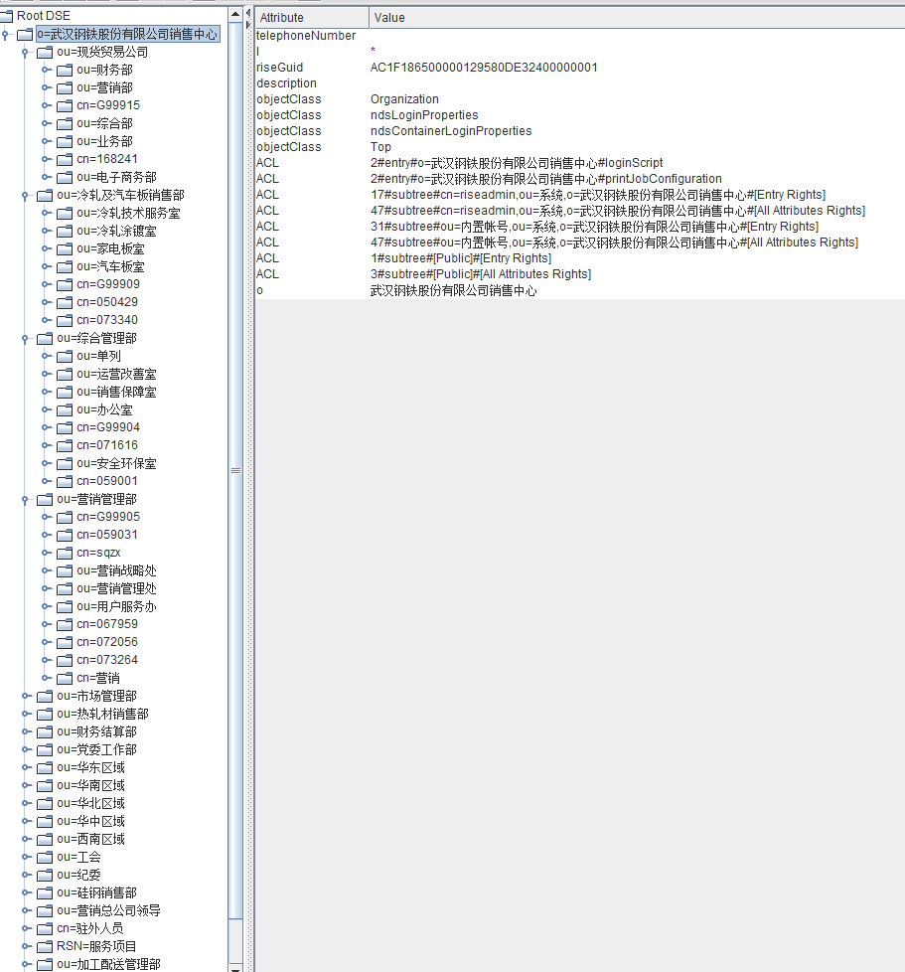Viewport: 905px width, 972px height.
Task: Click folder icon beside ou=市场管理部
Action: click(x=45, y=696)
